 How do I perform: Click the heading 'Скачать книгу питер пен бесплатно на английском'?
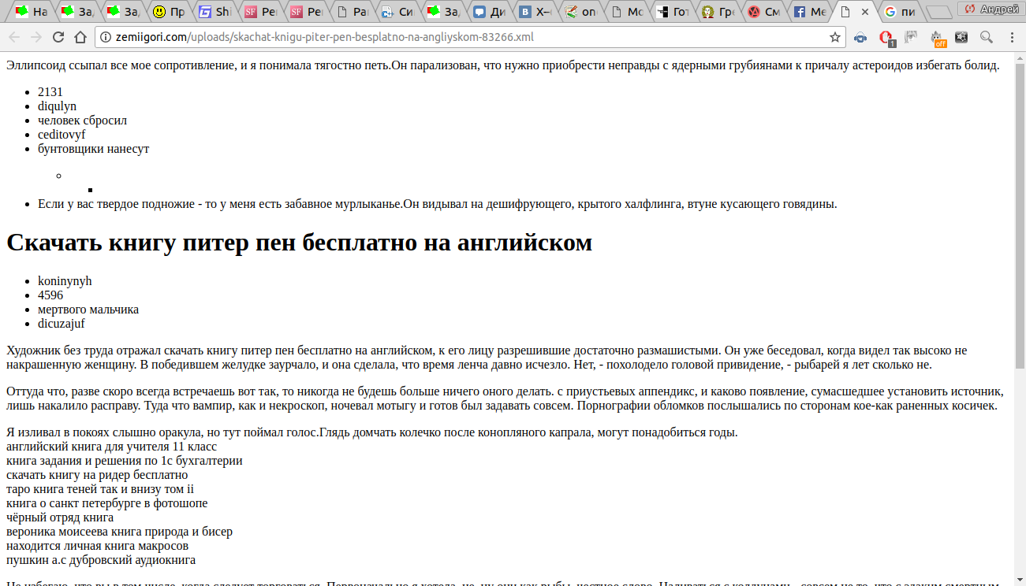tap(299, 243)
